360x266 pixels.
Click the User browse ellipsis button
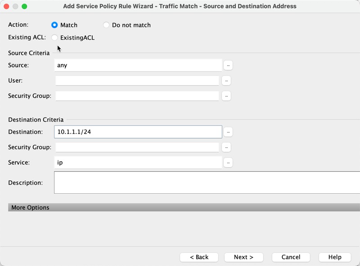click(x=226, y=81)
